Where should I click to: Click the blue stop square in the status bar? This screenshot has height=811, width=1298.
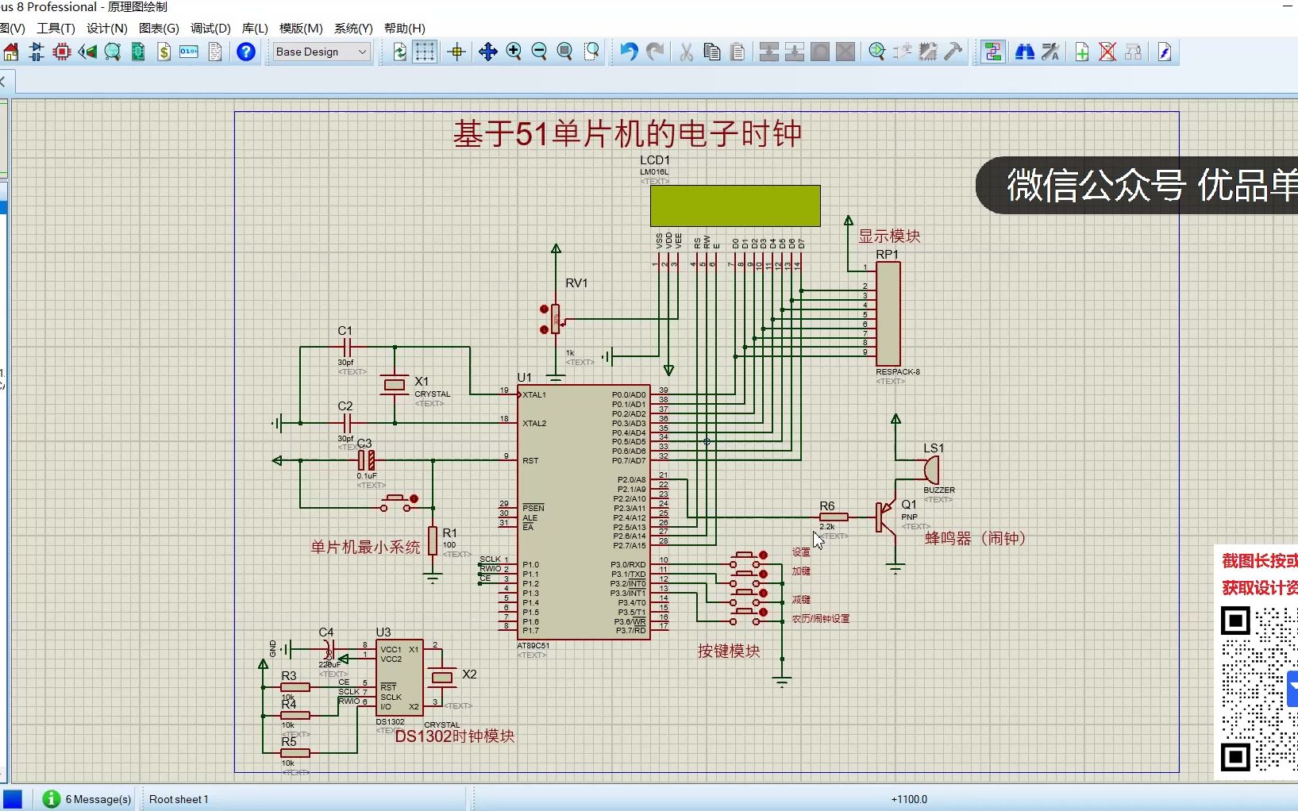click(x=13, y=799)
